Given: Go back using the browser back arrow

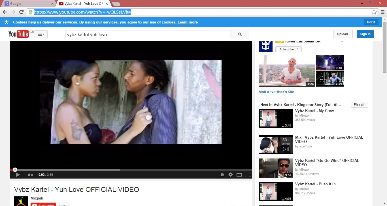Looking at the screenshot, I should (x=5, y=12).
